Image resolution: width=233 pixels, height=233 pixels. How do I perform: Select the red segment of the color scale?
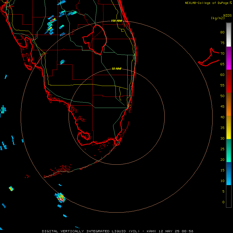coord(229,81)
